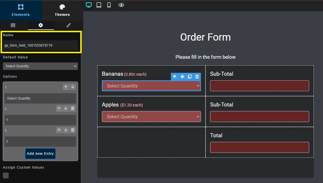The height and width of the screenshot is (183, 323).
Task: Move option 2 up
Action: point(59,108)
